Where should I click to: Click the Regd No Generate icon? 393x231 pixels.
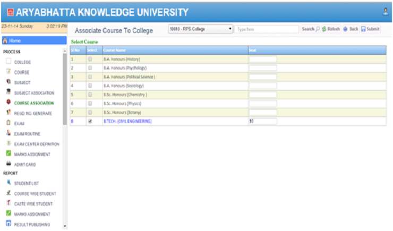tap(8, 113)
